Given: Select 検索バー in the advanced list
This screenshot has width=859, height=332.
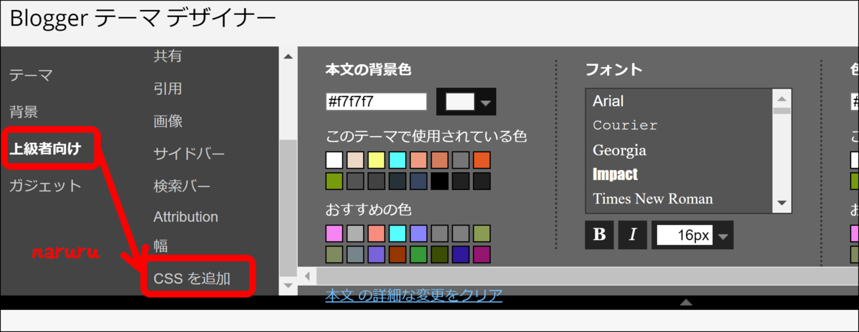Looking at the screenshot, I should 182,187.
